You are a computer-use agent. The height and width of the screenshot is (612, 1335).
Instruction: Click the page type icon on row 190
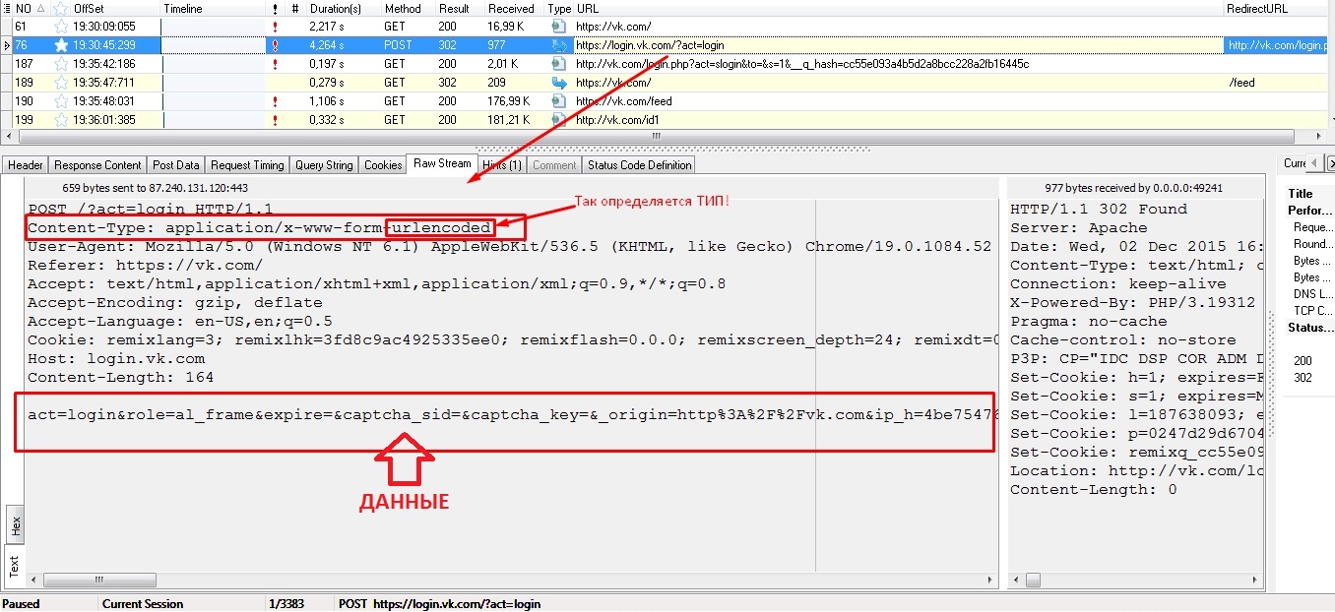tap(559, 101)
